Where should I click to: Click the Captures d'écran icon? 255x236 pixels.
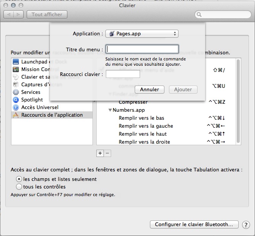point(16,84)
